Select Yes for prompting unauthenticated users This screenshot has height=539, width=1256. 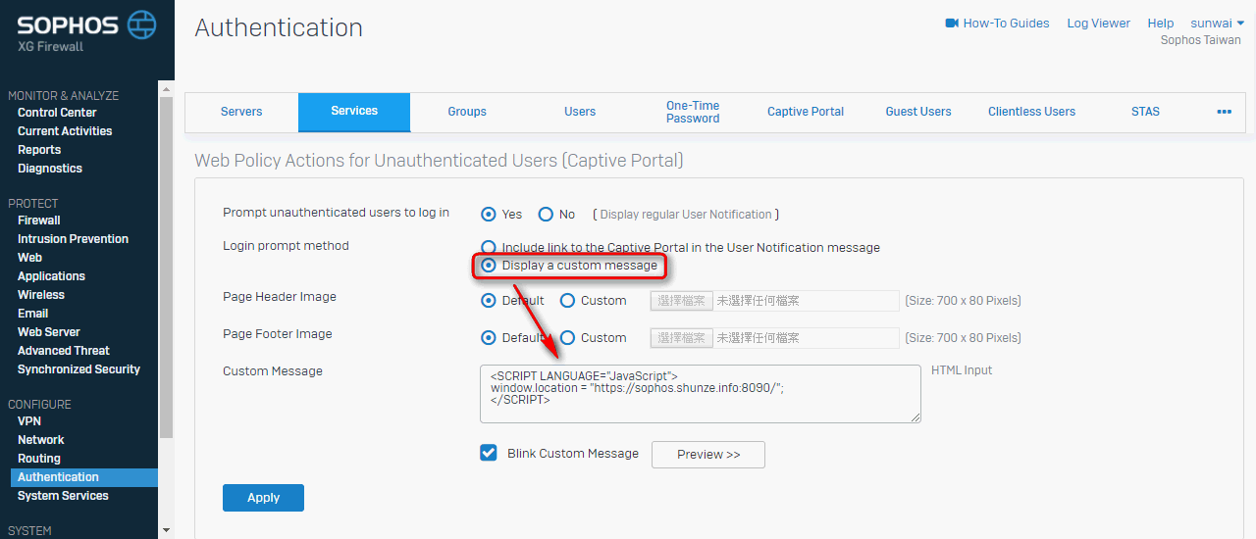tap(489, 214)
